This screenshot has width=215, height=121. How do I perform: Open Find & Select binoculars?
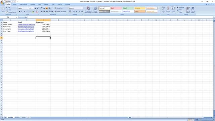(192, 10)
